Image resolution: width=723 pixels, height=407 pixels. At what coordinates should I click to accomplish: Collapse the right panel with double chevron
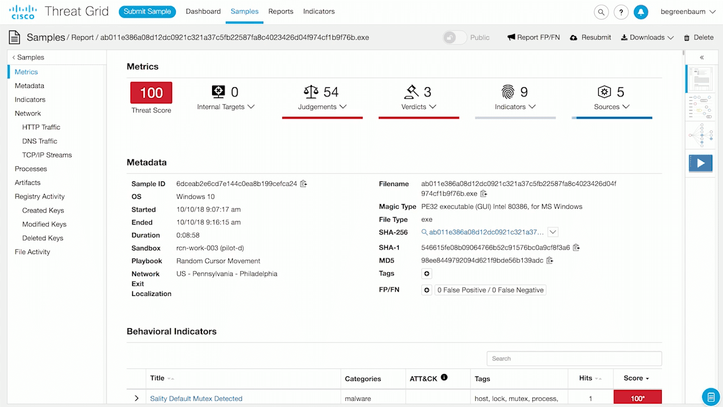pos(701,57)
